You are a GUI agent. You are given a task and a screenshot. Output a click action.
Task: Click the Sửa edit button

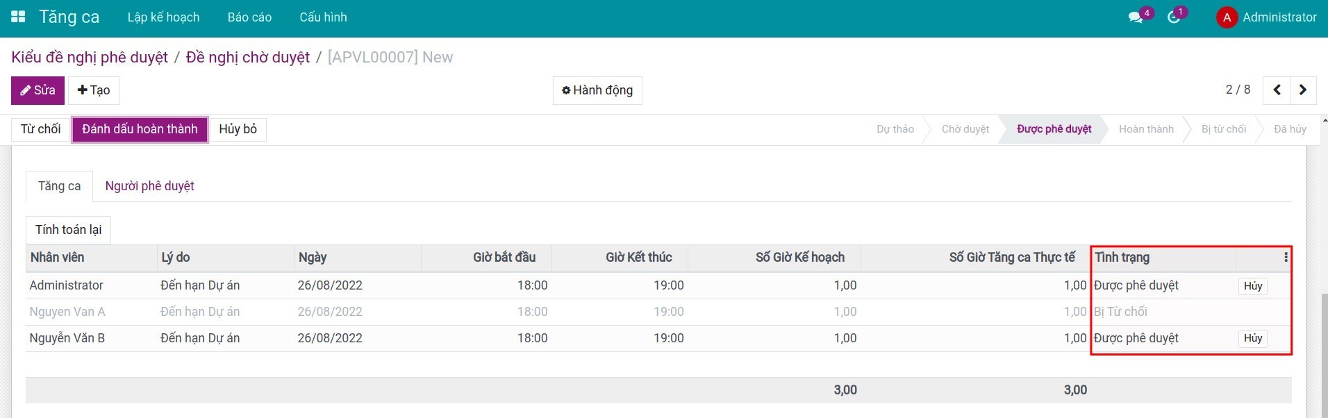[x=38, y=90]
